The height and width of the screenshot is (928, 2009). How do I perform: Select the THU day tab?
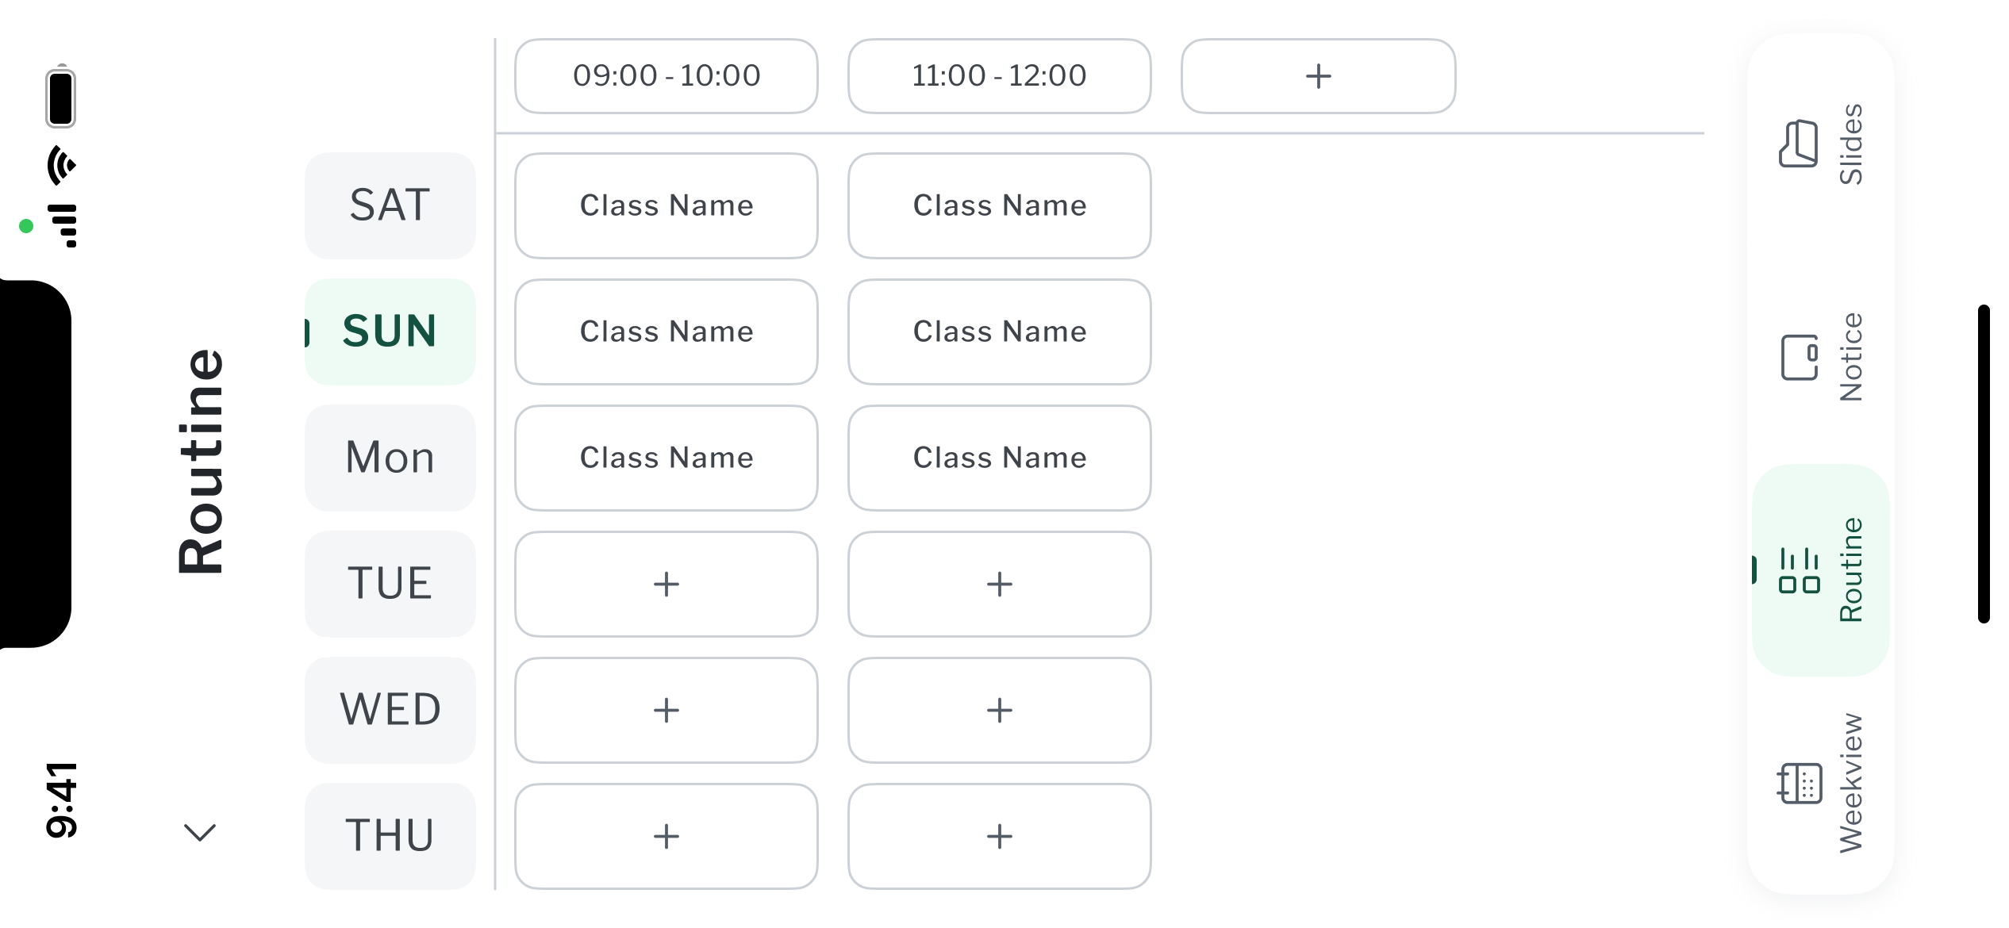point(389,835)
